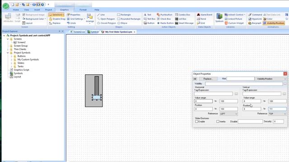Open the Symbols library in ribbon
The image size is (289, 162).
pos(219,18)
